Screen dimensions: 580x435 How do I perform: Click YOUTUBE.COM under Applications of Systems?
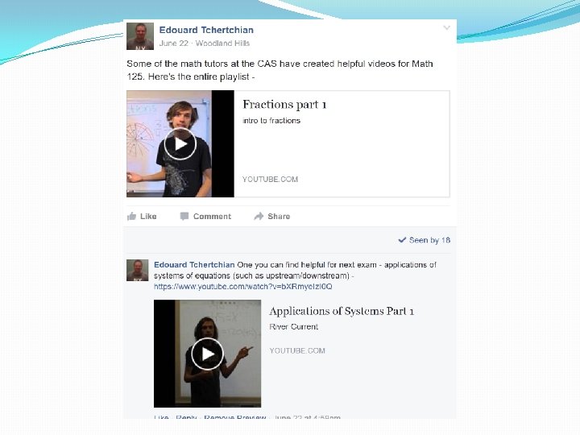(297, 350)
